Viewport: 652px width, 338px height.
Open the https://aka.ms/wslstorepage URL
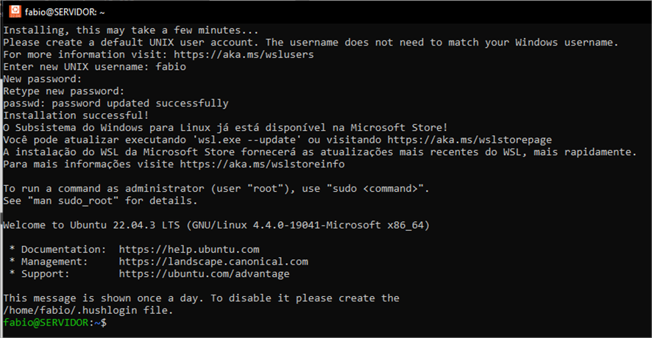point(469,140)
